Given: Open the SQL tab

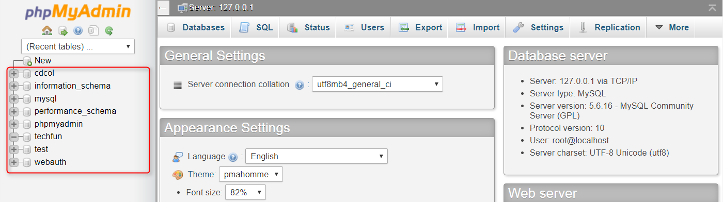Looking at the screenshot, I should point(256,28).
